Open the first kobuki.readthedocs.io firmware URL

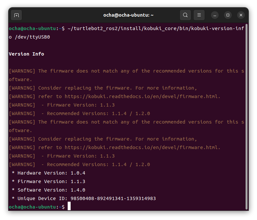click(x=142, y=96)
